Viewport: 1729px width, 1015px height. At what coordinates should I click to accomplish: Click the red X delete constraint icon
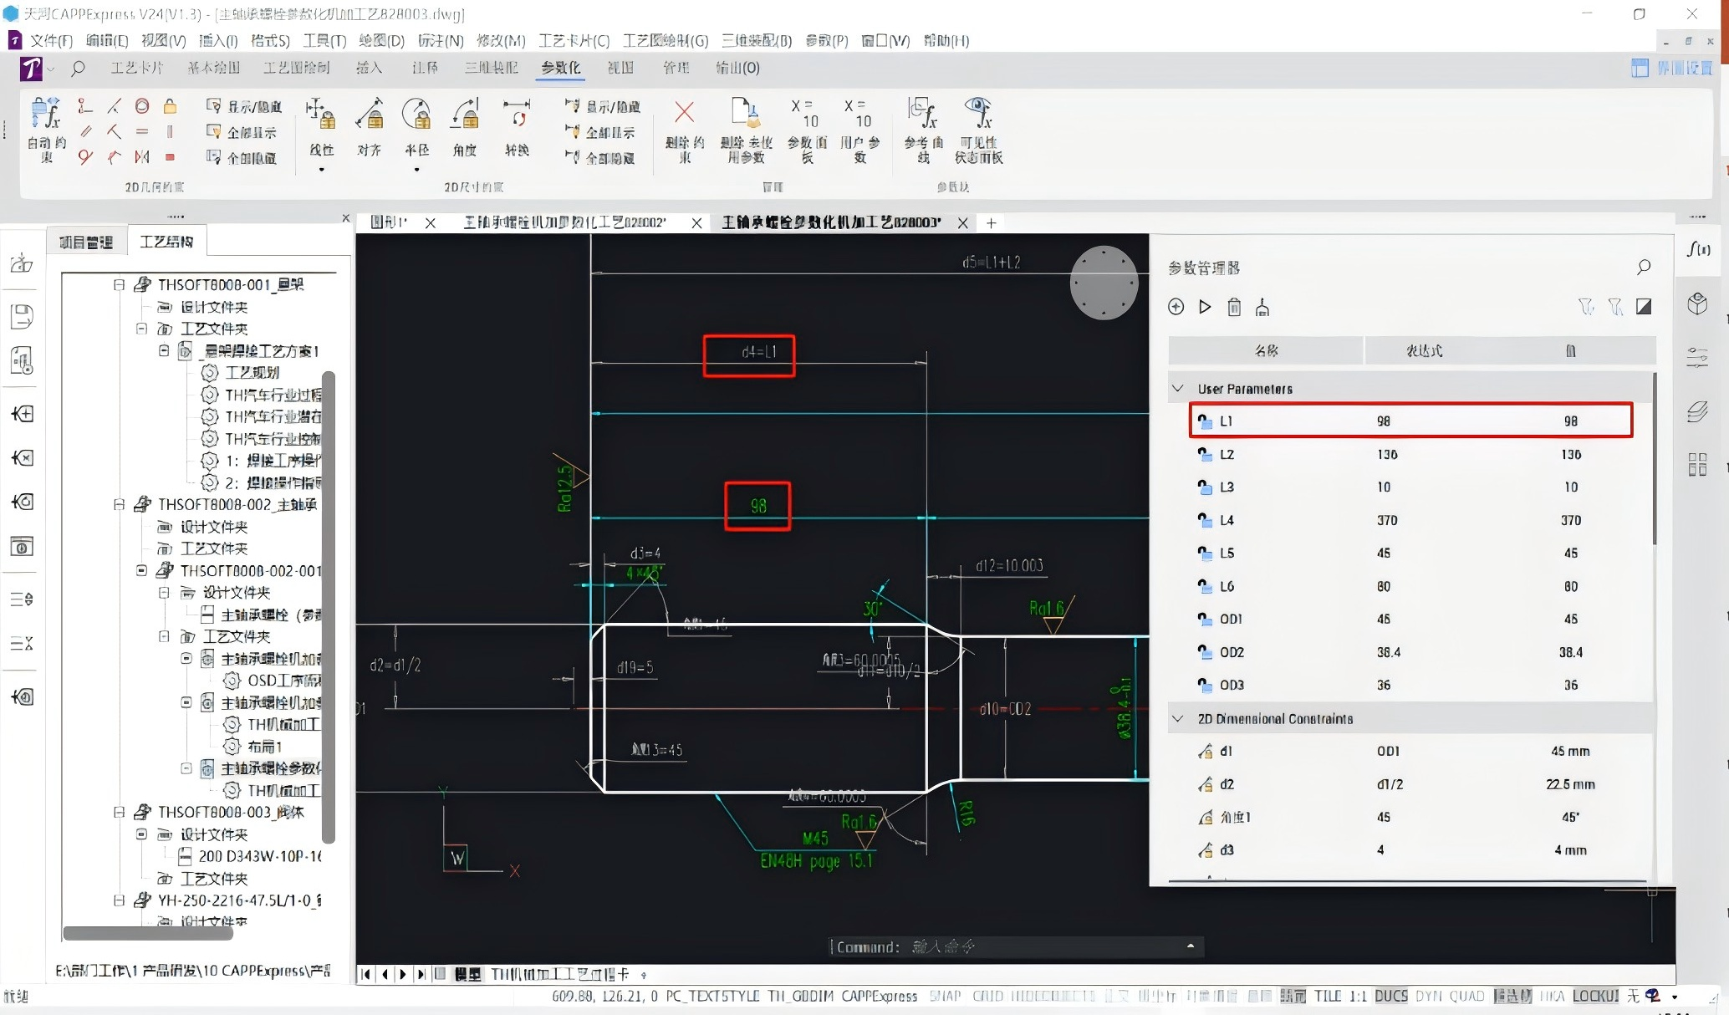684,112
